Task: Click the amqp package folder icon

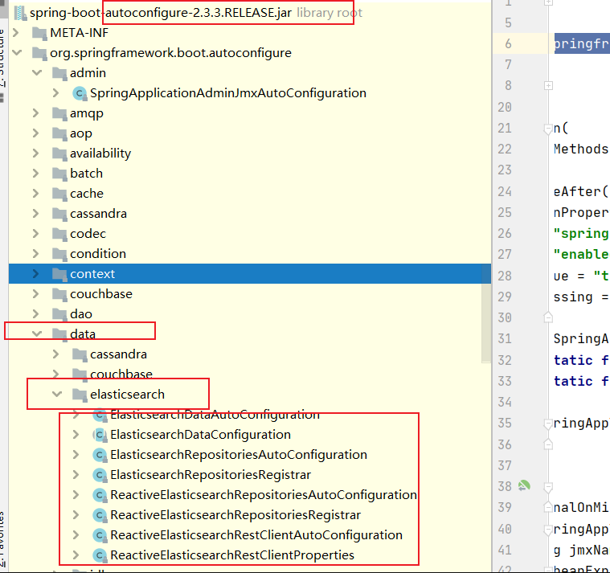Action: [59, 113]
